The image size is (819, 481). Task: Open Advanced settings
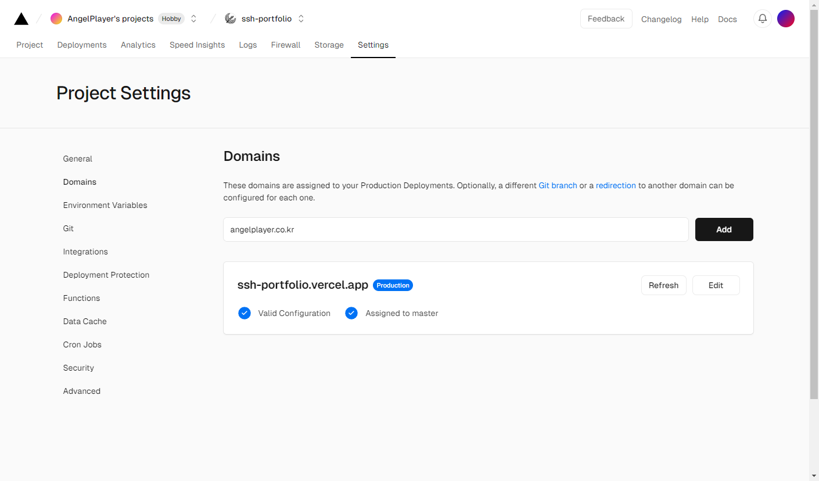[82, 391]
